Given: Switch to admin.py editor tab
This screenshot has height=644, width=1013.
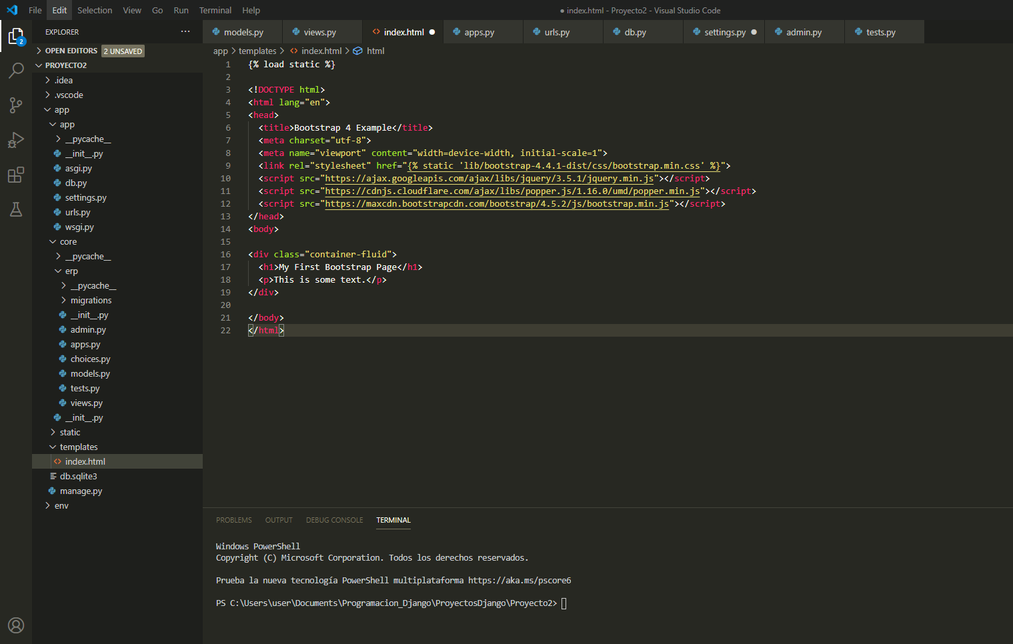Looking at the screenshot, I should [x=804, y=32].
